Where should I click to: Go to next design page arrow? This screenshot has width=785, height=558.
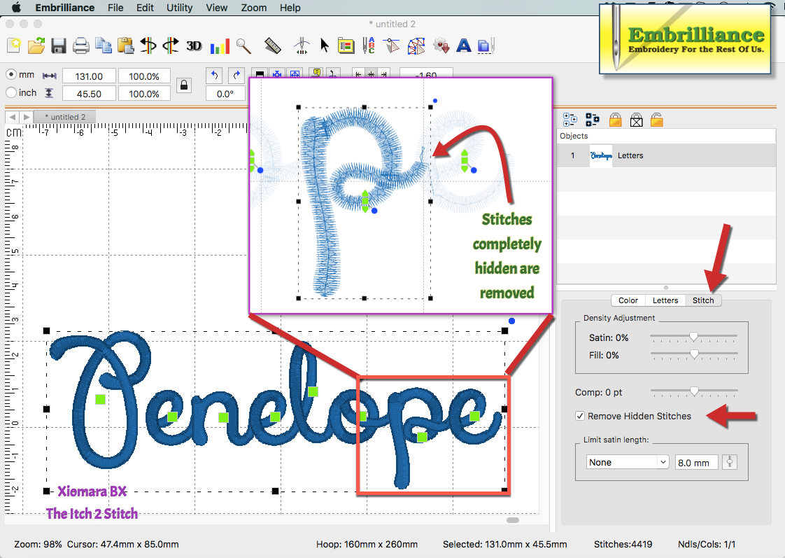tap(27, 117)
